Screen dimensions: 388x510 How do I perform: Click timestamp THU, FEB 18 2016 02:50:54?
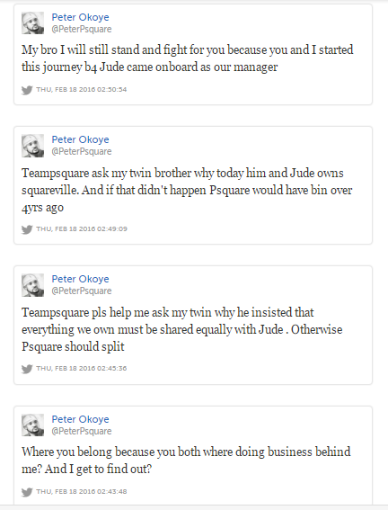tap(81, 90)
